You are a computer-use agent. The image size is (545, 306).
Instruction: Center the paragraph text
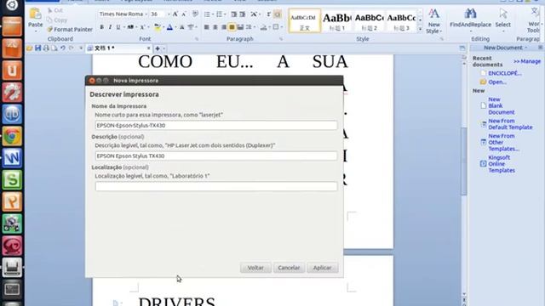215,27
